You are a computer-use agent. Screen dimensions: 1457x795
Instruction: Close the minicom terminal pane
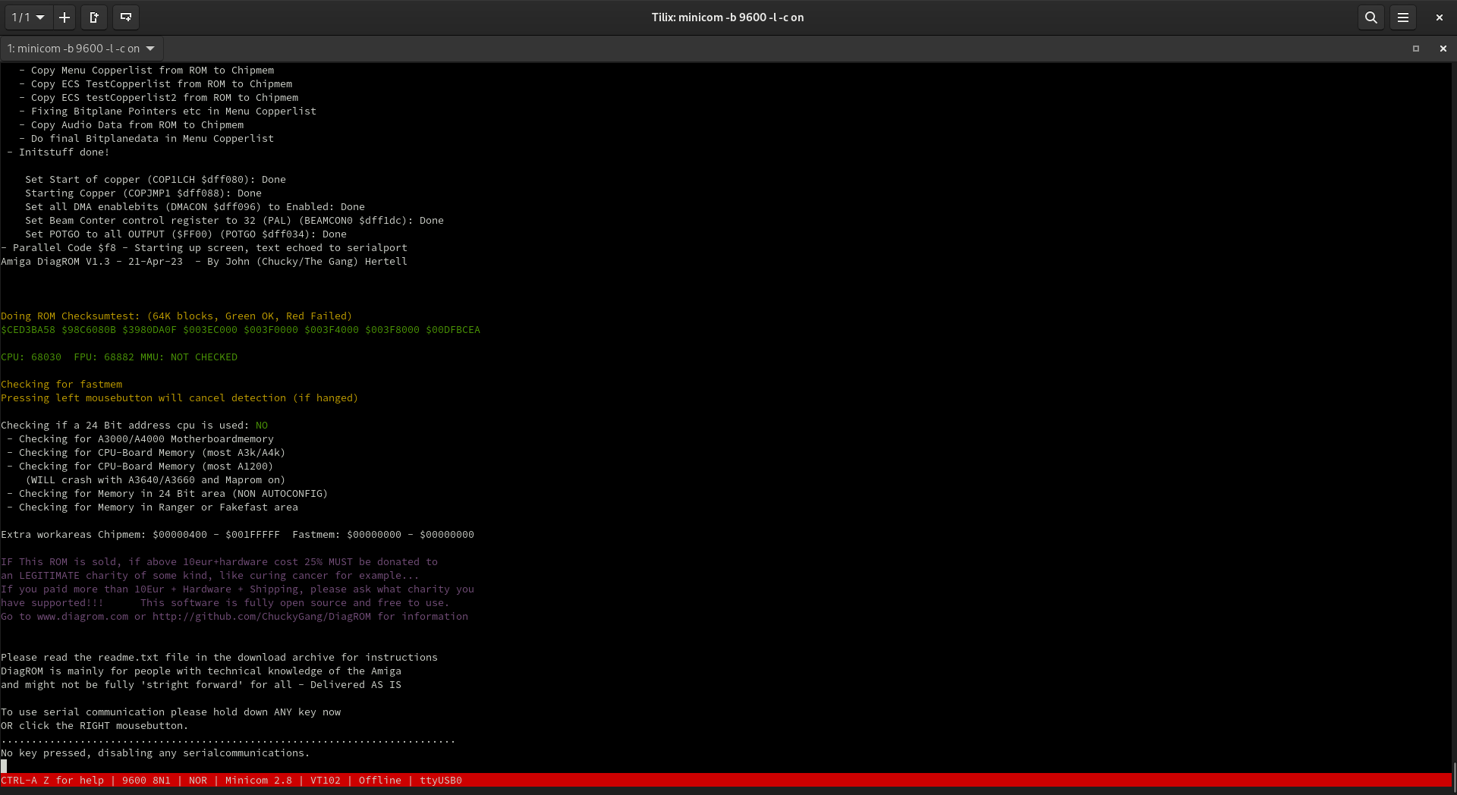coord(1443,49)
